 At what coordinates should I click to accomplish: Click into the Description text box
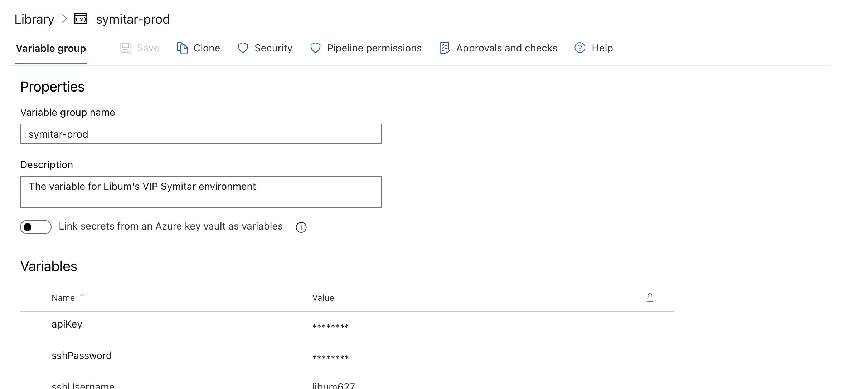tap(201, 192)
